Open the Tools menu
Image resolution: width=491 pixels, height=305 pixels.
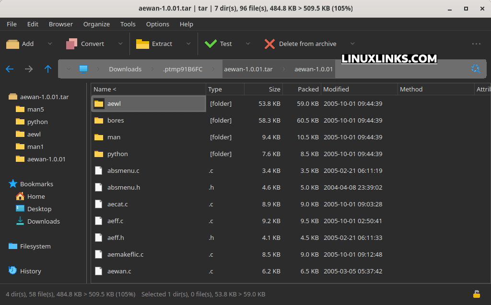(x=128, y=24)
